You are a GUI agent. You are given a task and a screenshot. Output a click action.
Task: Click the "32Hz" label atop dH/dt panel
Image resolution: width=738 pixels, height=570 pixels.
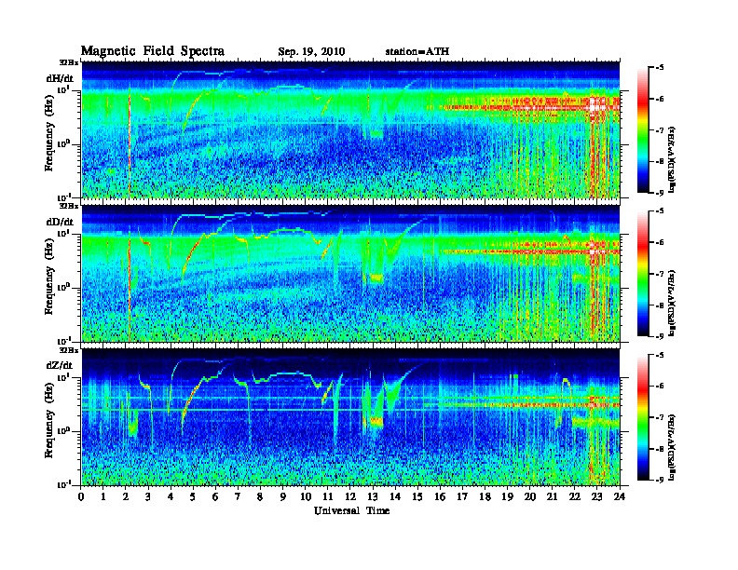click(x=69, y=62)
